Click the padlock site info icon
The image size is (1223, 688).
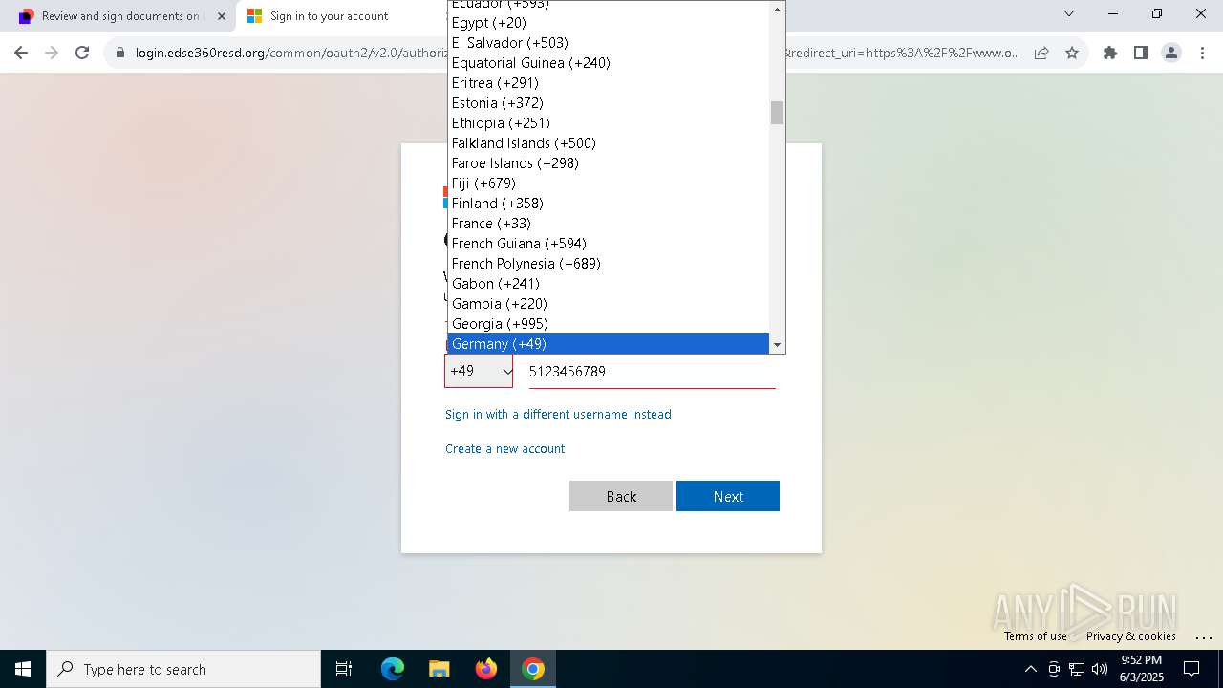click(x=120, y=54)
